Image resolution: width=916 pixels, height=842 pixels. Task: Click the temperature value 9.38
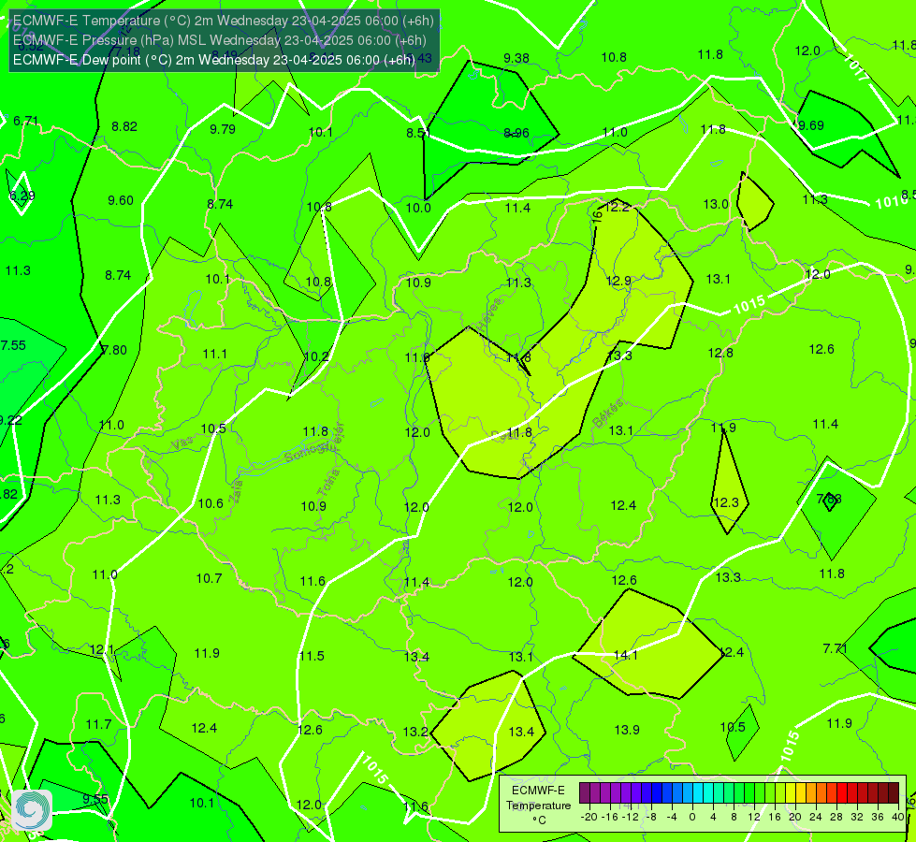click(516, 58)
